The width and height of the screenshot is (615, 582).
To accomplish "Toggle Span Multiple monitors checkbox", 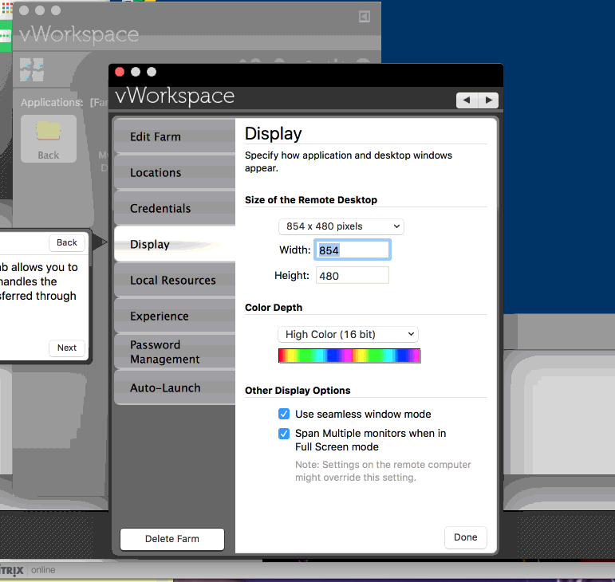I will coord(284,434).
